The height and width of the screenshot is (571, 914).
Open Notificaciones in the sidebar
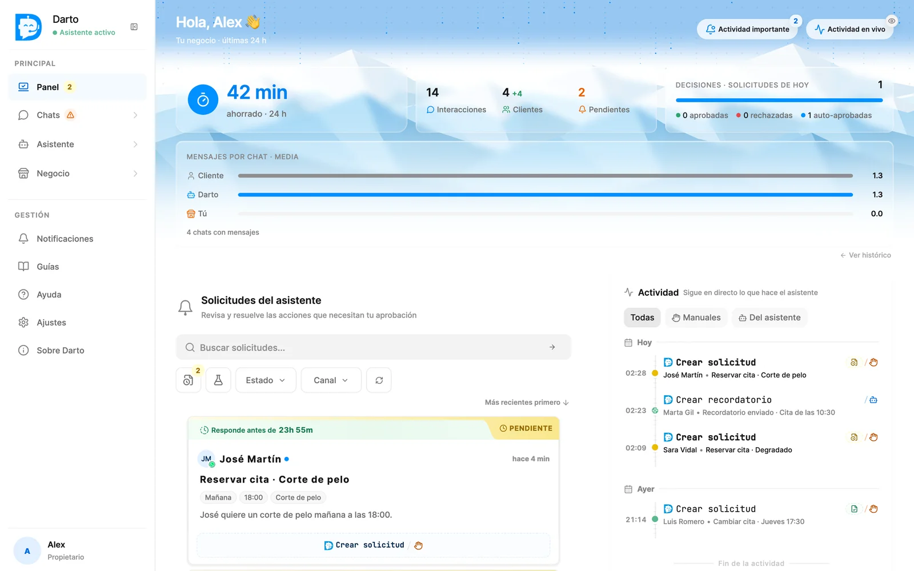click(77, 239)
